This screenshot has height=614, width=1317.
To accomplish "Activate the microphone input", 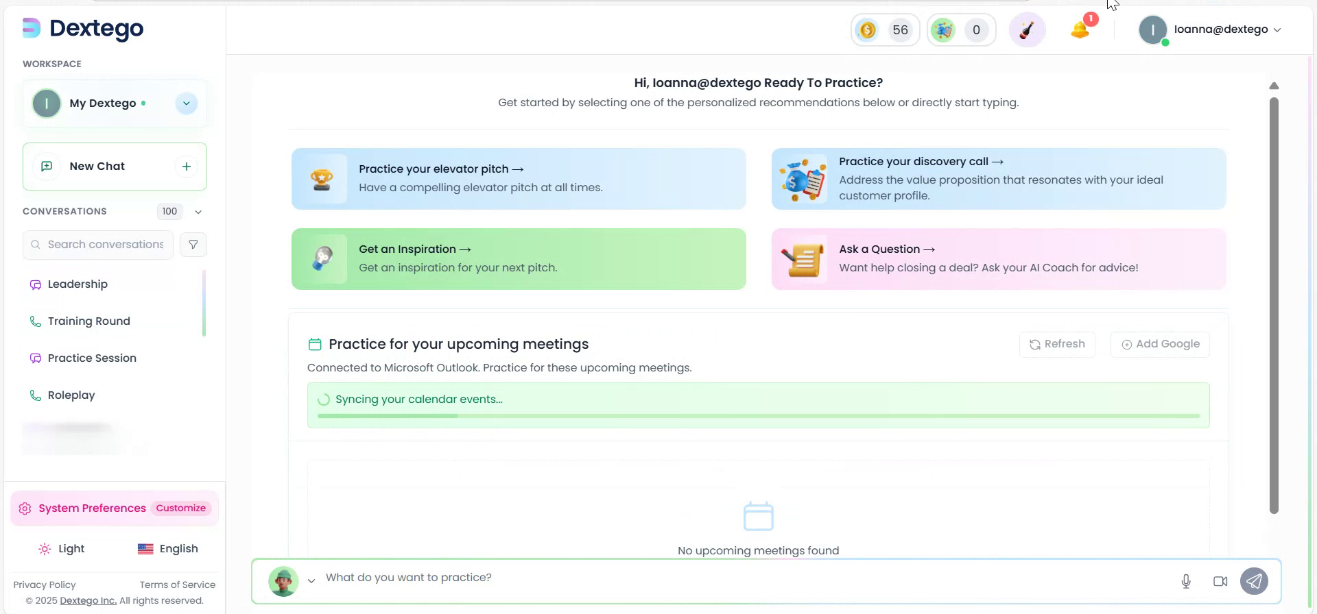I will coord(1186,582).
